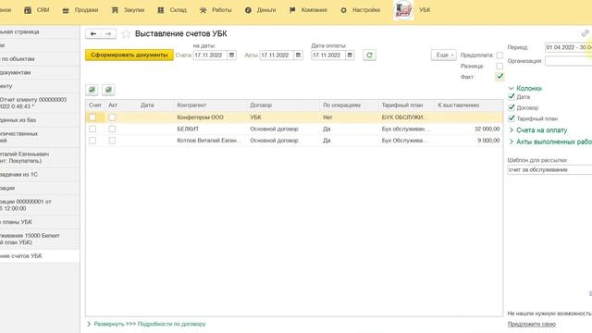
Task: Tick Акт checkbox in Конфетпром ООО row
Action: click(x=112, y=117)
